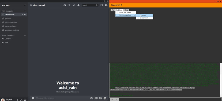Choose Enter Bot Token menu item
The width and height of the screenshot is (222, 101).
point(126,13)
